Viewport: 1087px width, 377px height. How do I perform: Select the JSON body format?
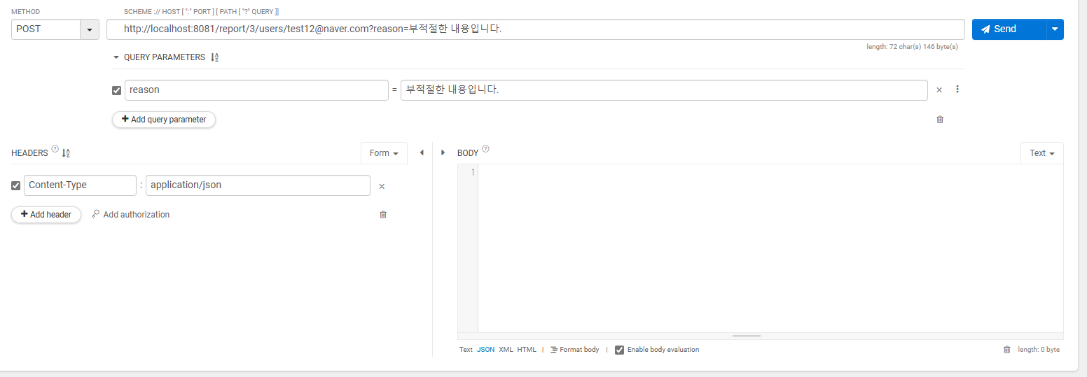485,350
